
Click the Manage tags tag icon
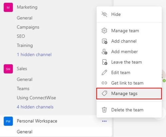coord(104,93)
